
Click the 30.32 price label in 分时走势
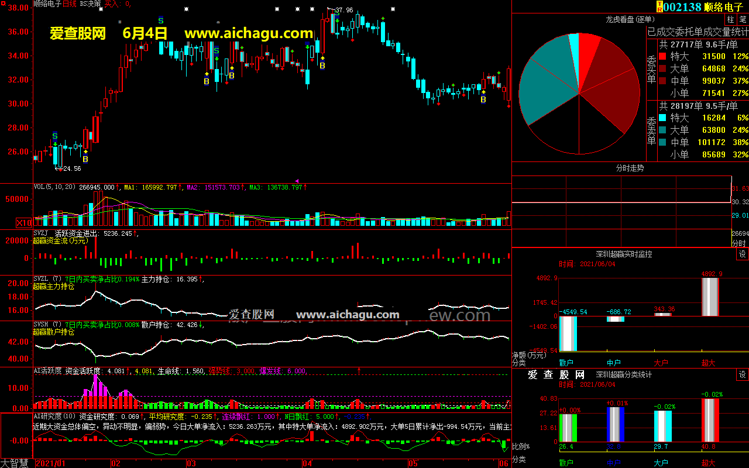tap(740, 202)
